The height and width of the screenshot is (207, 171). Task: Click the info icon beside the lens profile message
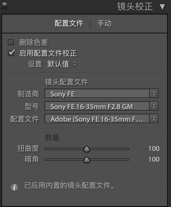click(x=14, y=187)
